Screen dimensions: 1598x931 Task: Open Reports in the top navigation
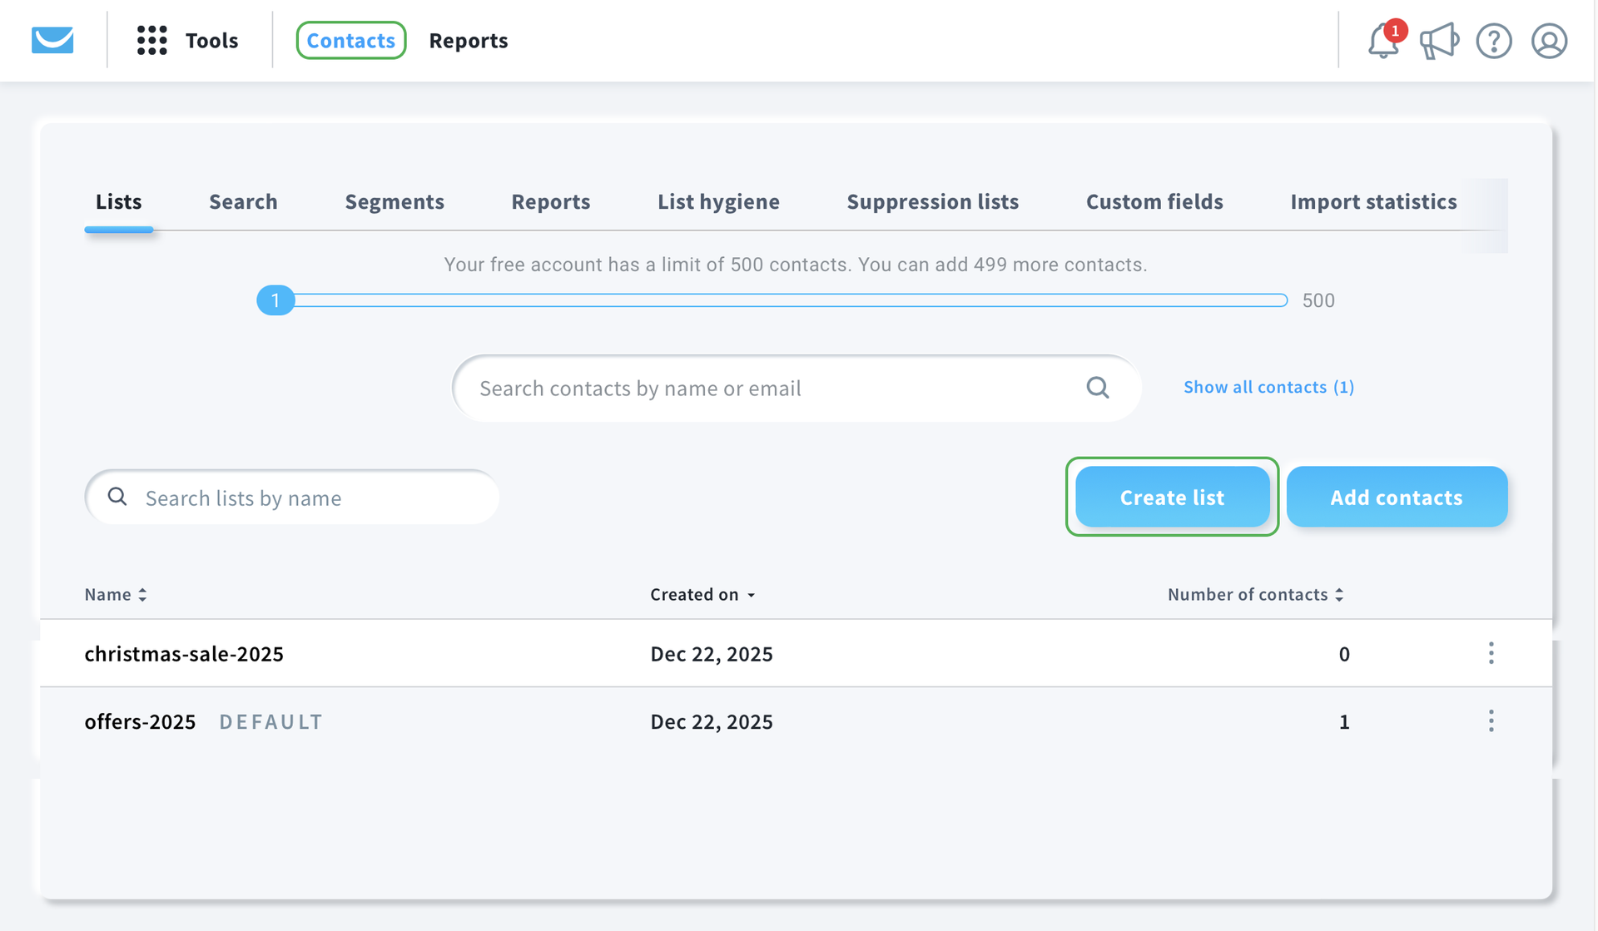coord(468,40)
